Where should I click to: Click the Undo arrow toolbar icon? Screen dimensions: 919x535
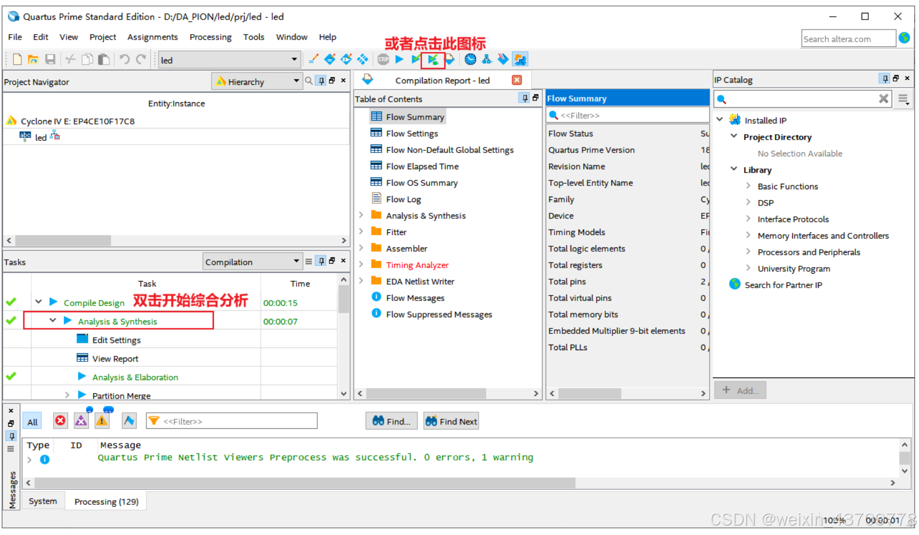click(x=125, y=59)
